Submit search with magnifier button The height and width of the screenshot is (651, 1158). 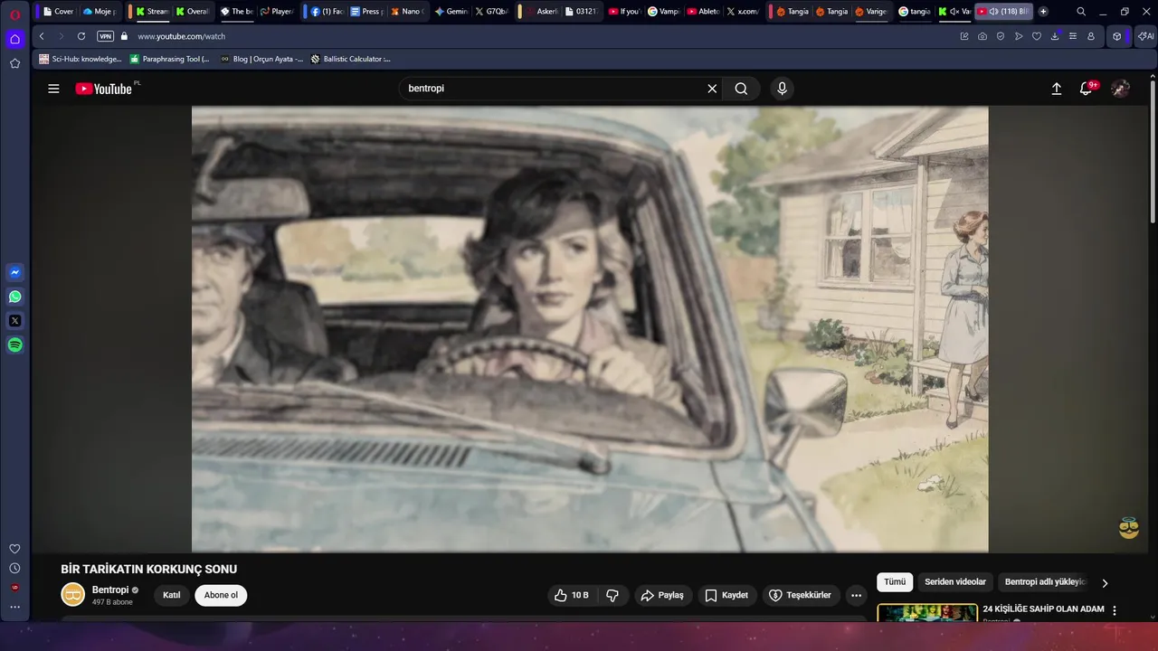[741, 89]
